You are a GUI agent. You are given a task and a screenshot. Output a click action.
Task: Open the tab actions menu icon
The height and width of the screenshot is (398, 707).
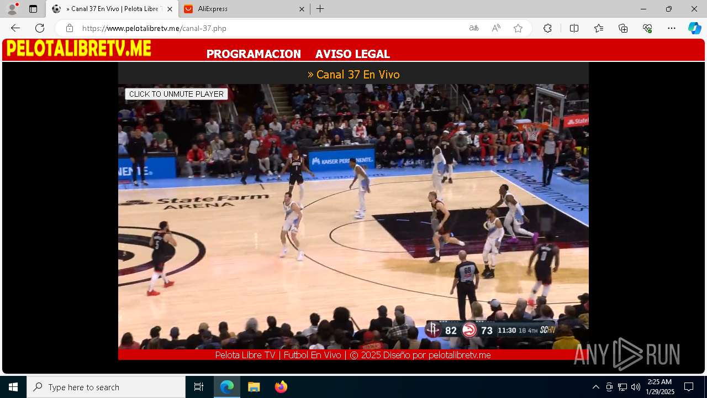coord(33,9)
